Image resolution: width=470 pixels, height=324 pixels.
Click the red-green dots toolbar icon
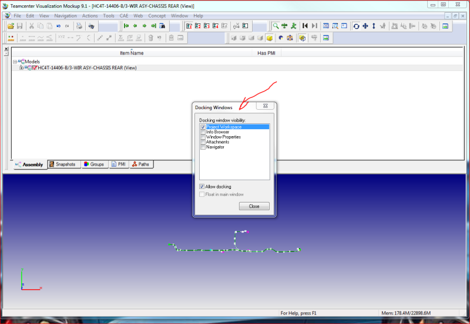point(11,38)
